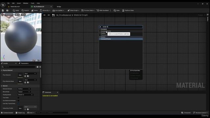The height and width of the screenshot is (118, 210).
Task: Click the Show viewport button
Action: click(23, 15)
